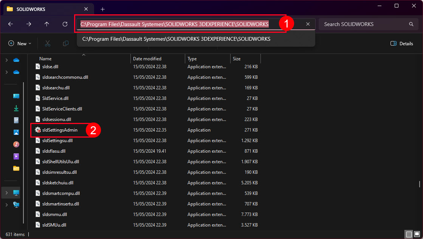Expand Network in navigation pane
Screen dimensions: 423x239
(x=7, y=205)
